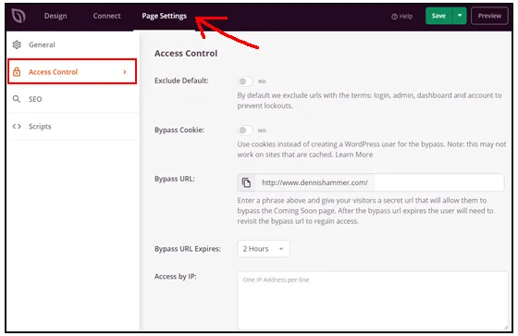This screenshot has height=336, width=518.
Task: Click the Learn More link
Action: [x=353, y=155]
